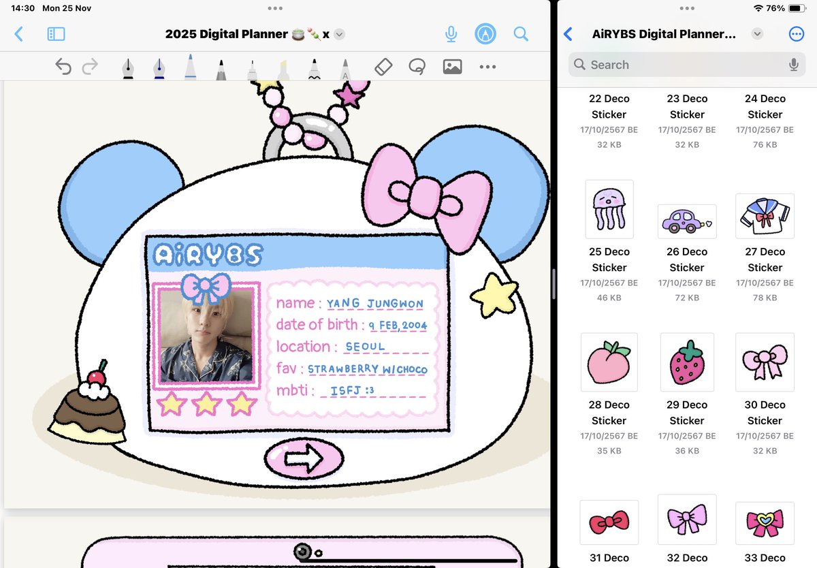Image resolution: width=817 pixels, height=568 pixels.
Task: Select the 24 Deco Sticker label
Action: tap(765, 106)
